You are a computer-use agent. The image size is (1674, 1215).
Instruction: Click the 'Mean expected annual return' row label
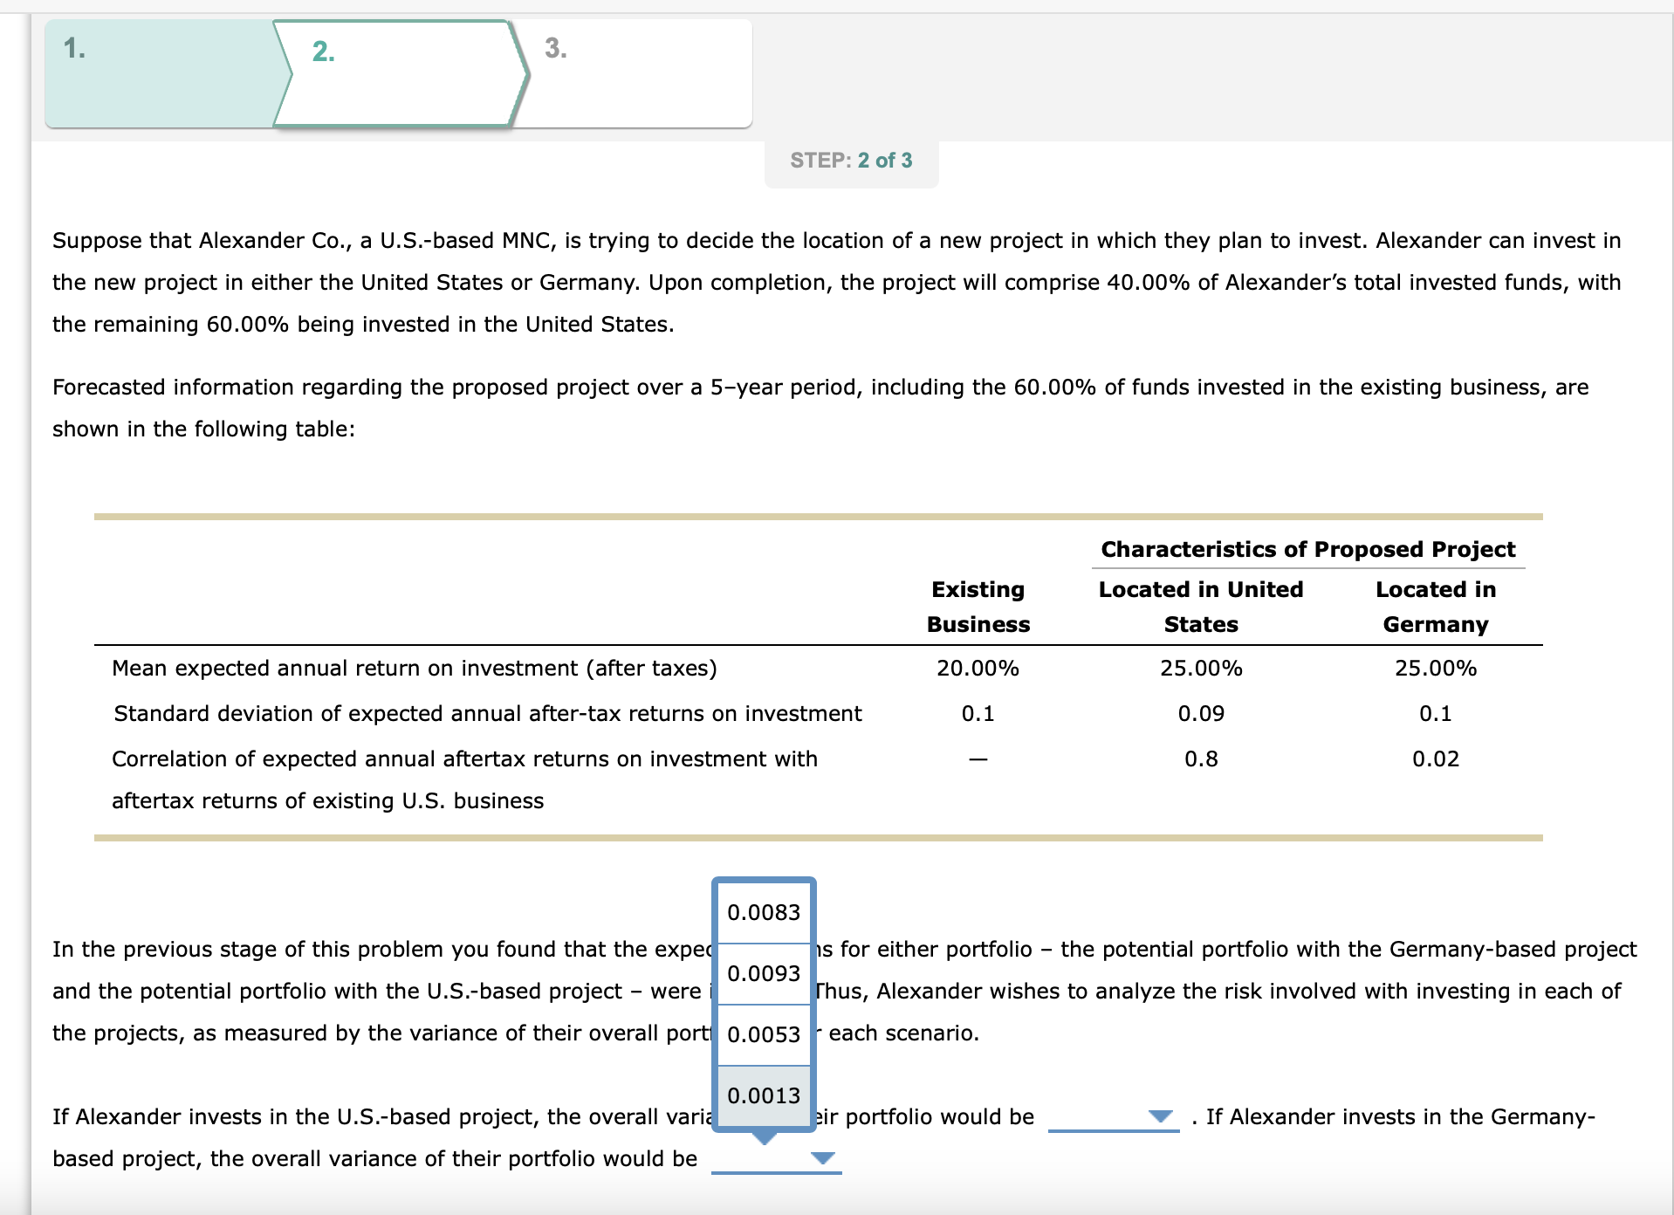click(x=415, y=668)
